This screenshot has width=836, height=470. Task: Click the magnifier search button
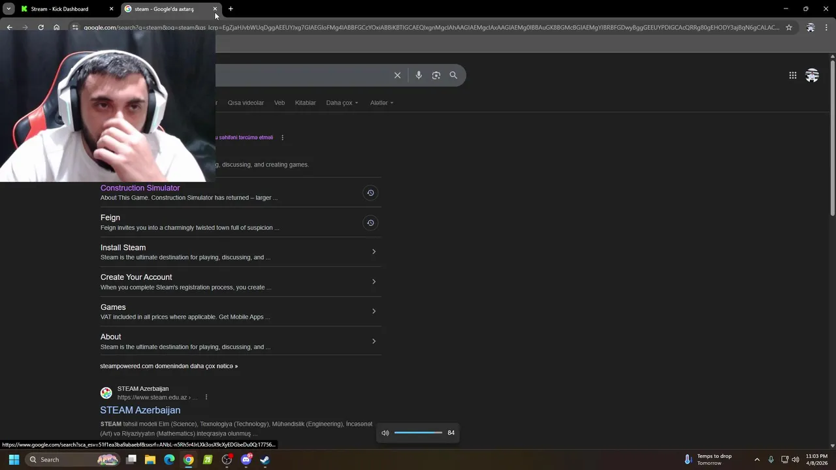click(x=453, y=75)
